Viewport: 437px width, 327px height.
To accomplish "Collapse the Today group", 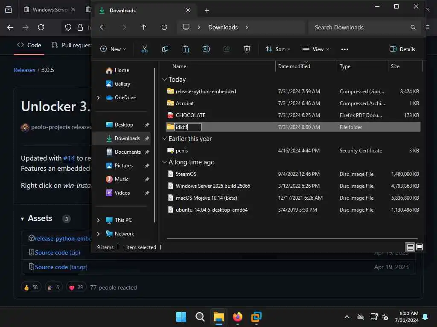I will pos(164,80).
